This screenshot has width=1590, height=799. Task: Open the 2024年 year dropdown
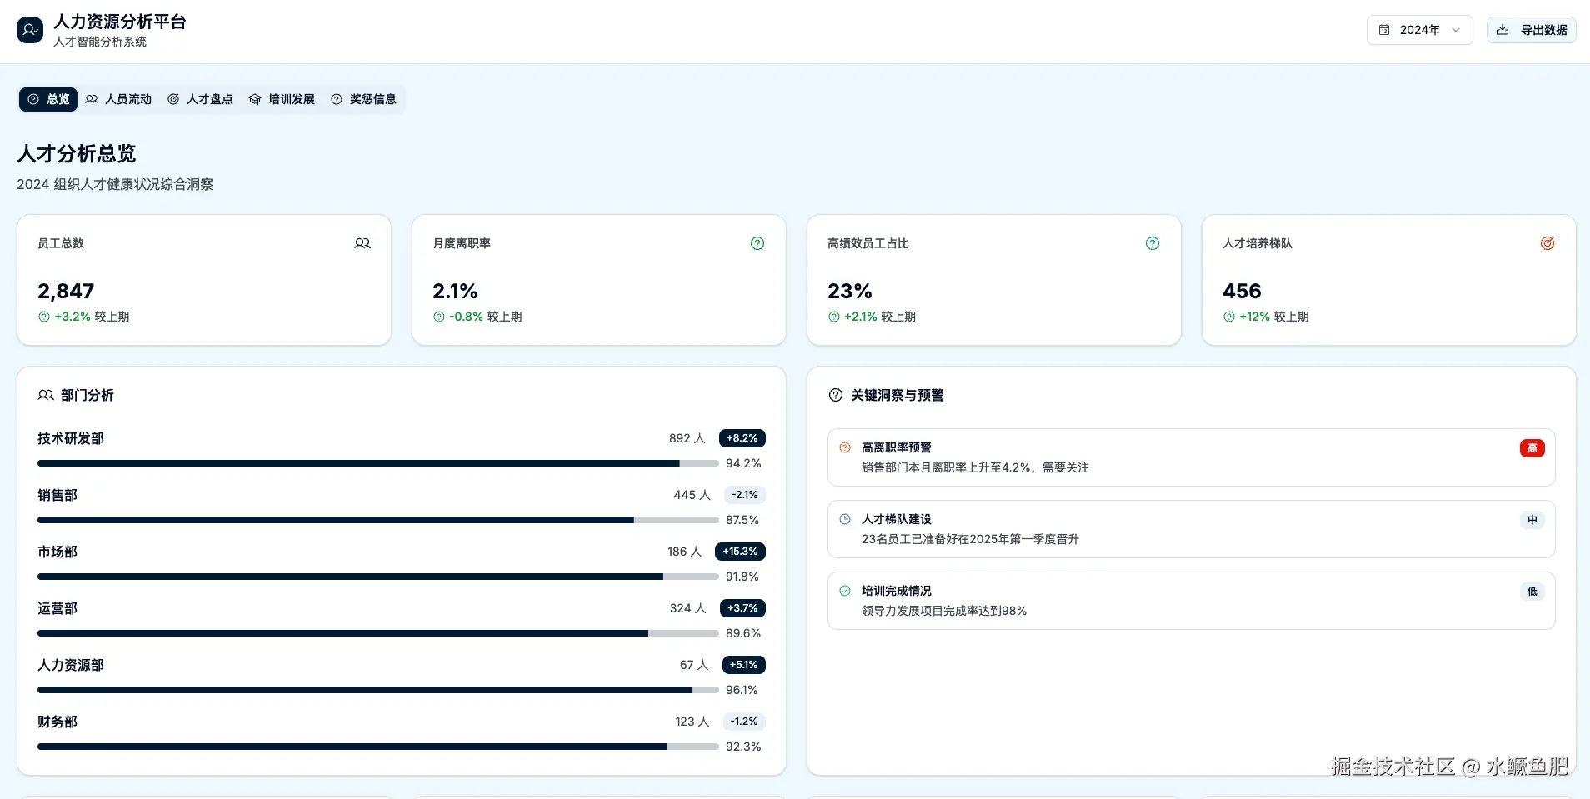pos(1419,30)
